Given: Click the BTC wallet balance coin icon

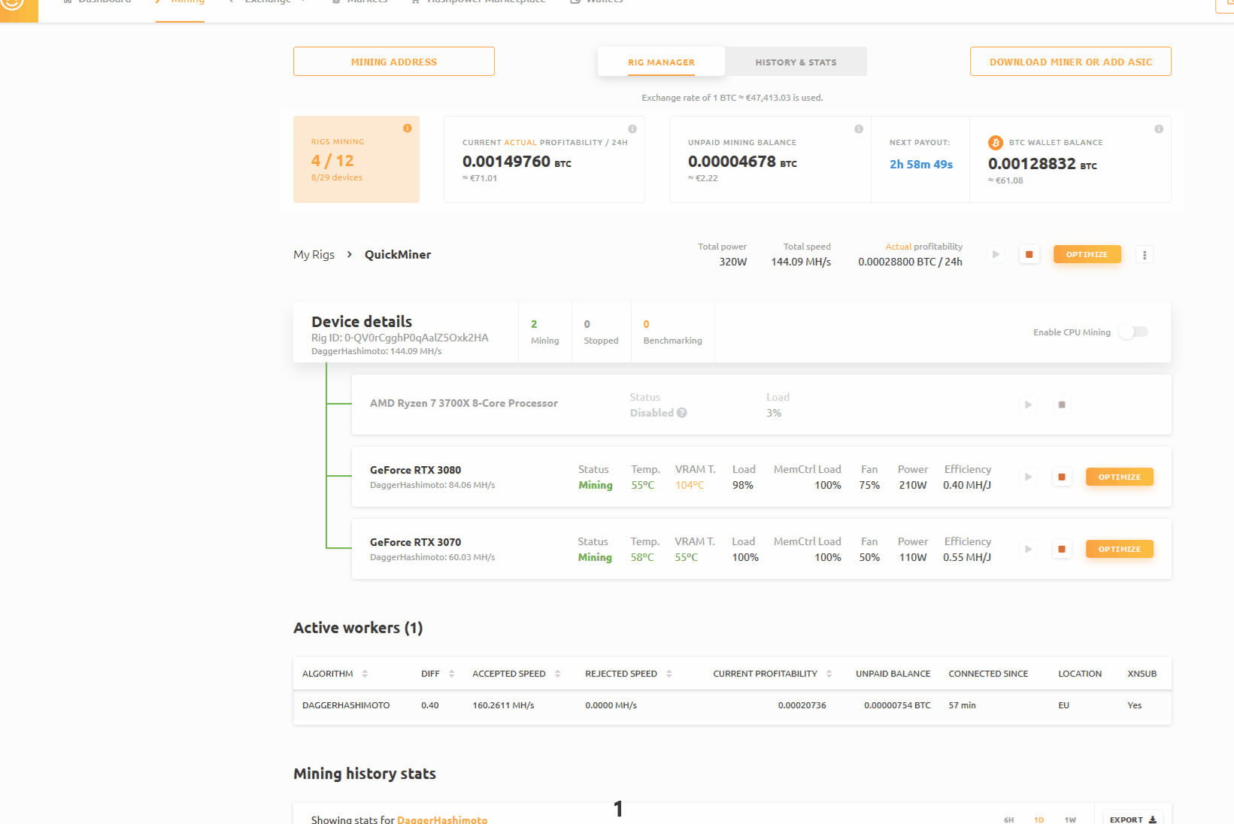Looking at the screenshot, I should 996,142.
